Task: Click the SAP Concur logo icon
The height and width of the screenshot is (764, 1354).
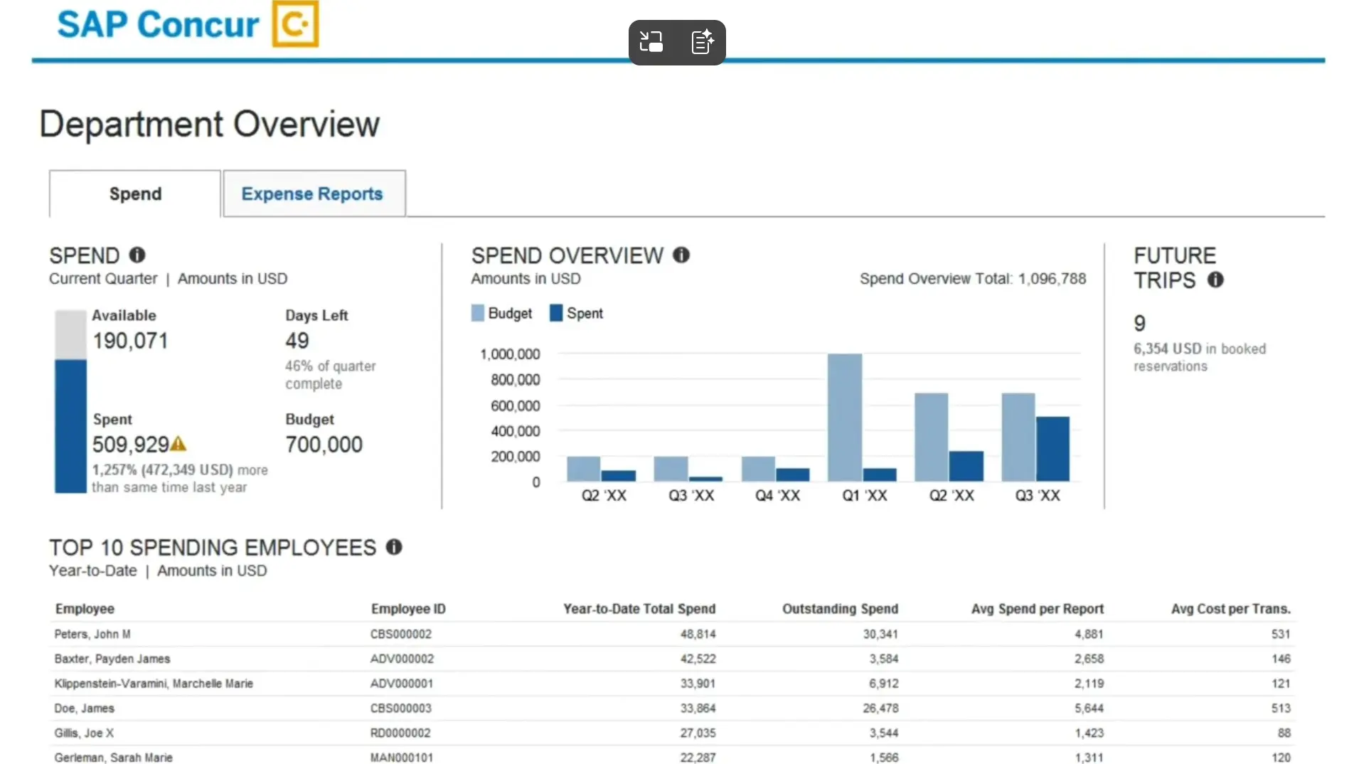Action: pyautogui.click(x=295, y=24)
